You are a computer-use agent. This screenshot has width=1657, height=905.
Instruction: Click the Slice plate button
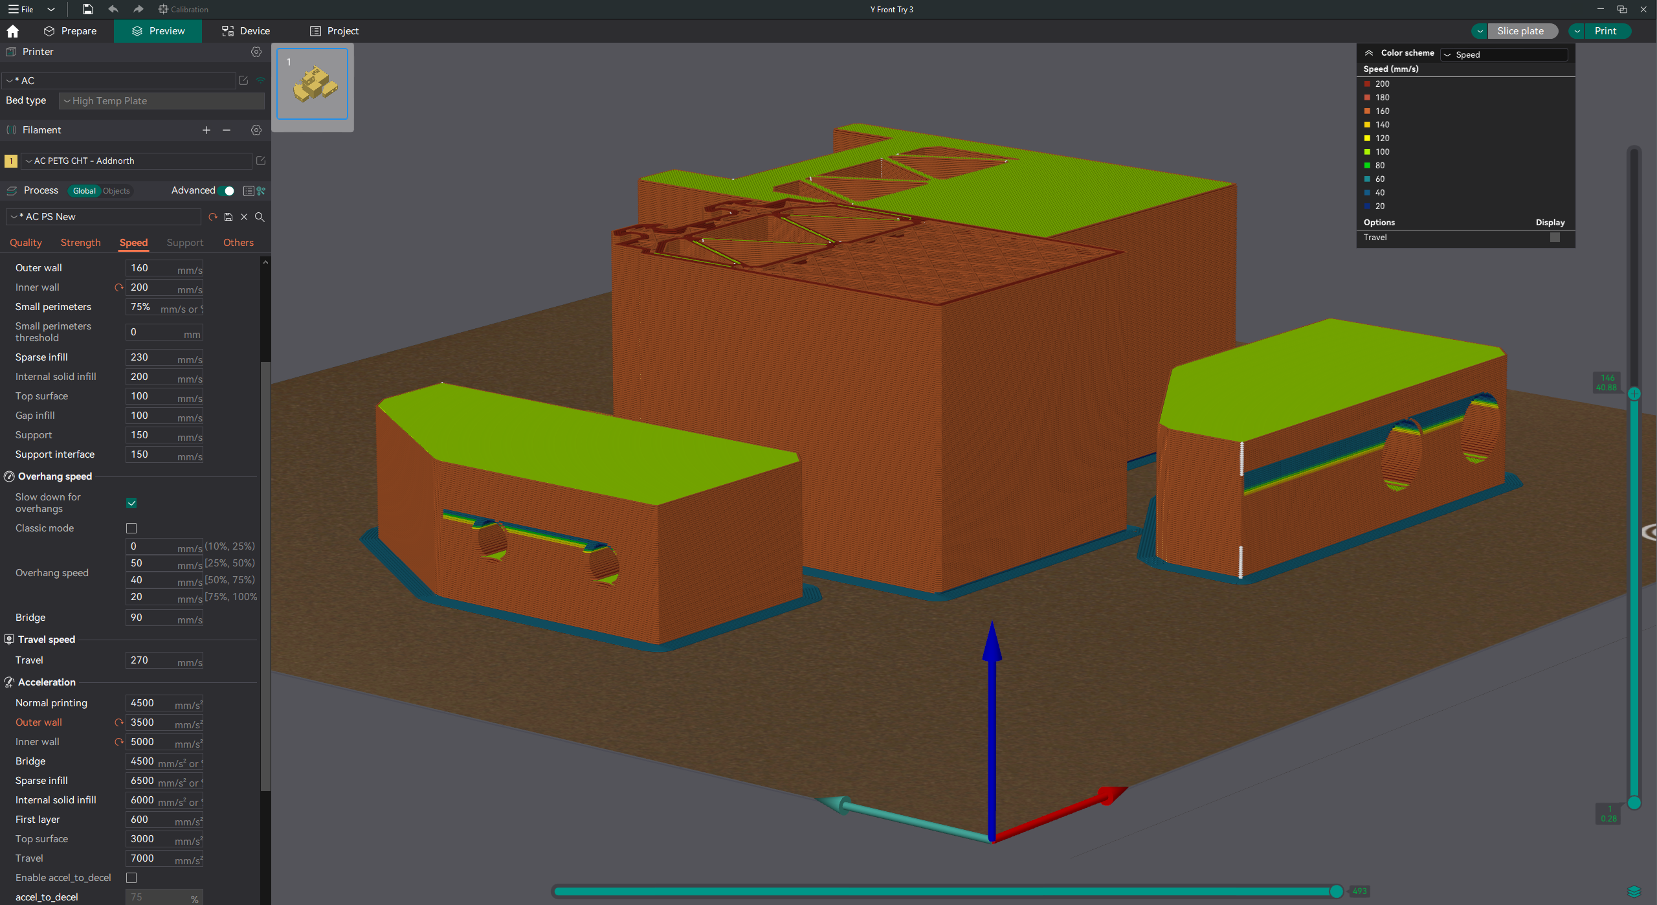(1522, 30)
